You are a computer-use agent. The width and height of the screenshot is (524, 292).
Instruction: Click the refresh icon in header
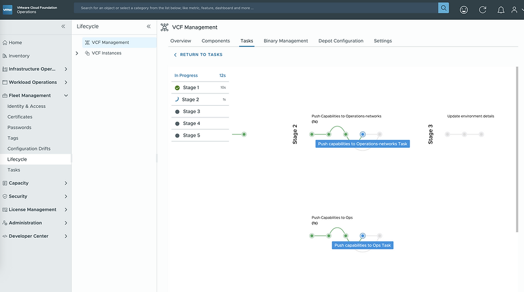482,10
